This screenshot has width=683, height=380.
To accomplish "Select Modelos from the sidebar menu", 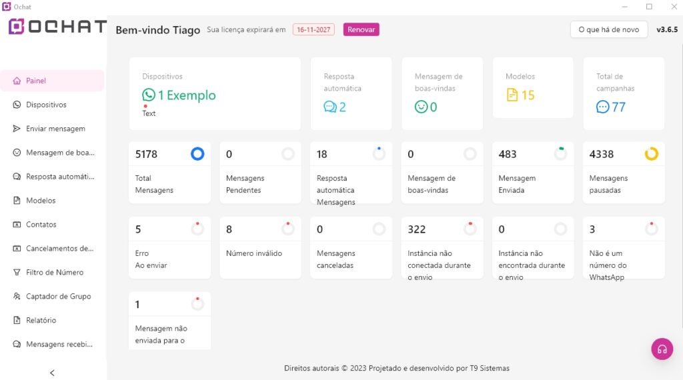I will (x=41, y=201).
